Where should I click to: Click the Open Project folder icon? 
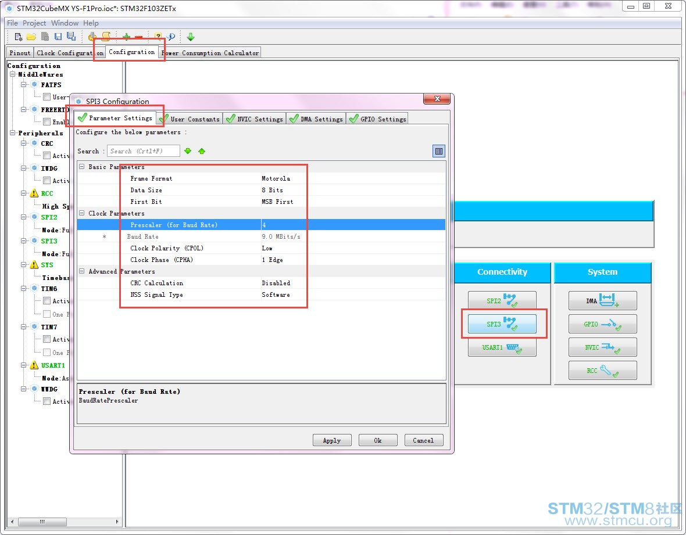(x=31, y=37)
